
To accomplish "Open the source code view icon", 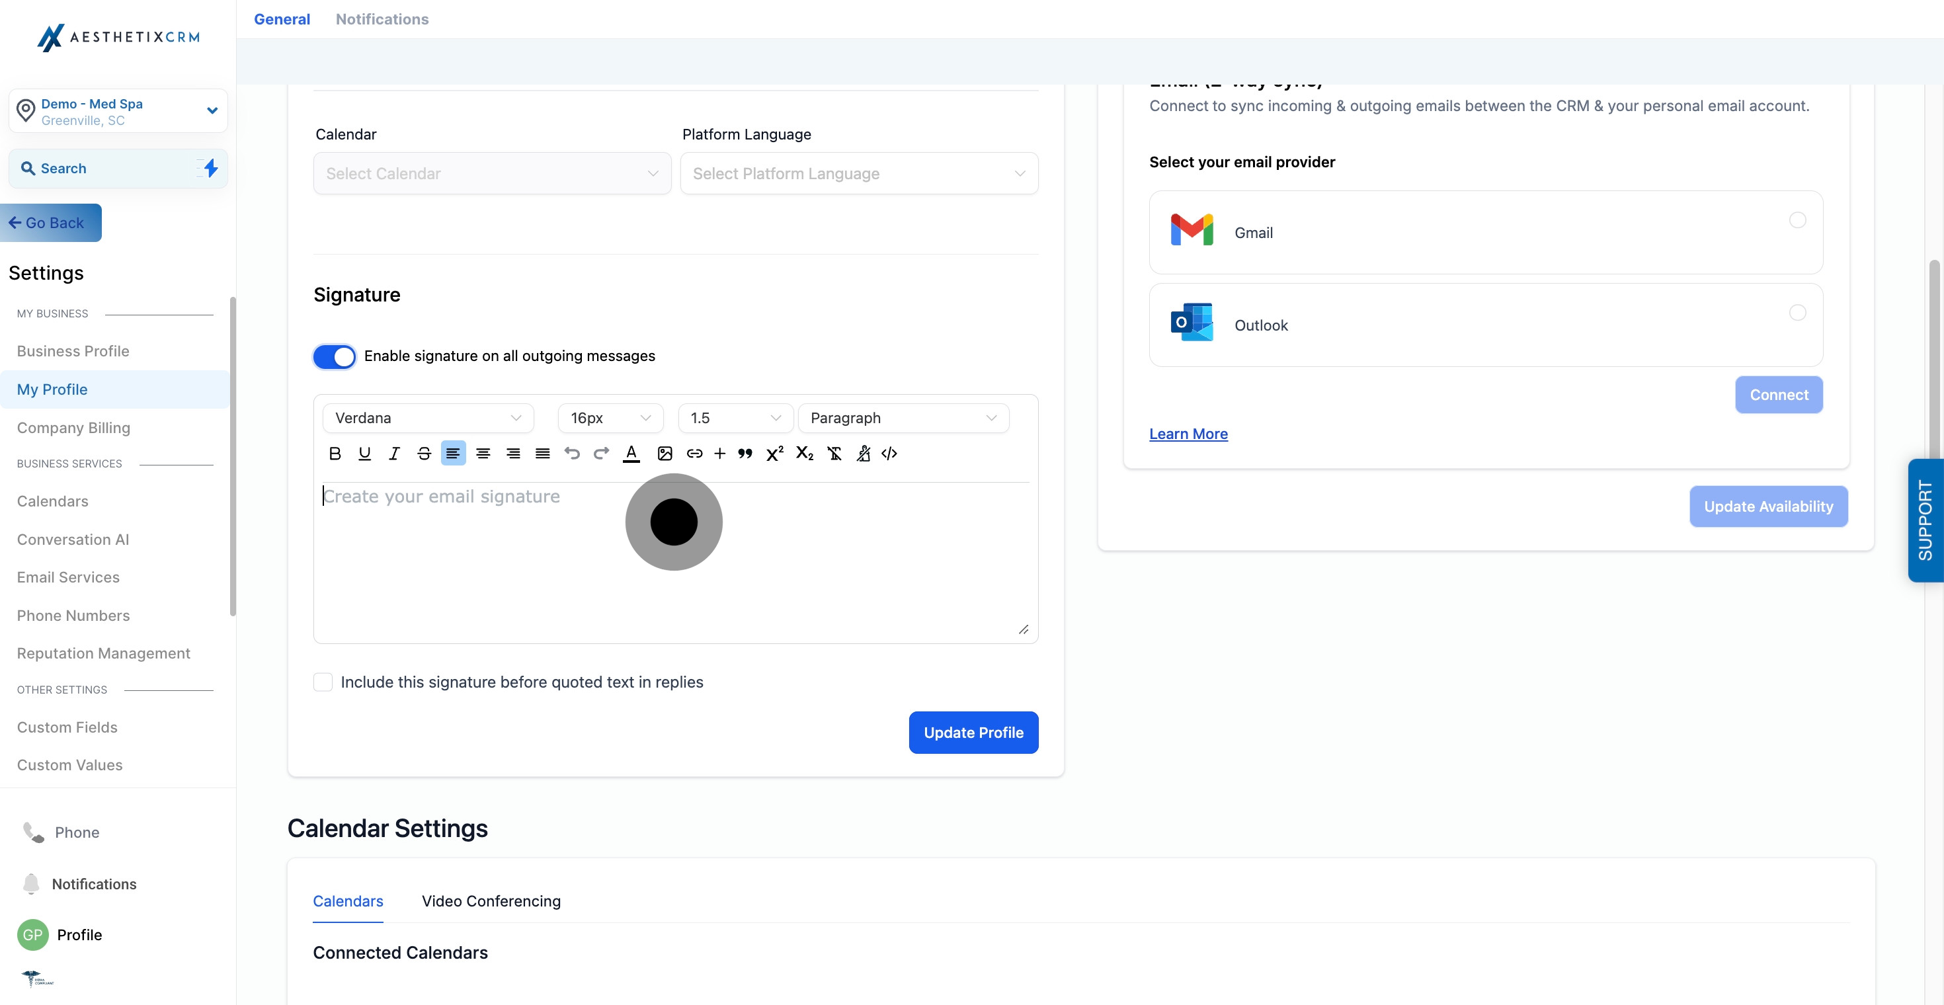I will [x=889, y=454].
